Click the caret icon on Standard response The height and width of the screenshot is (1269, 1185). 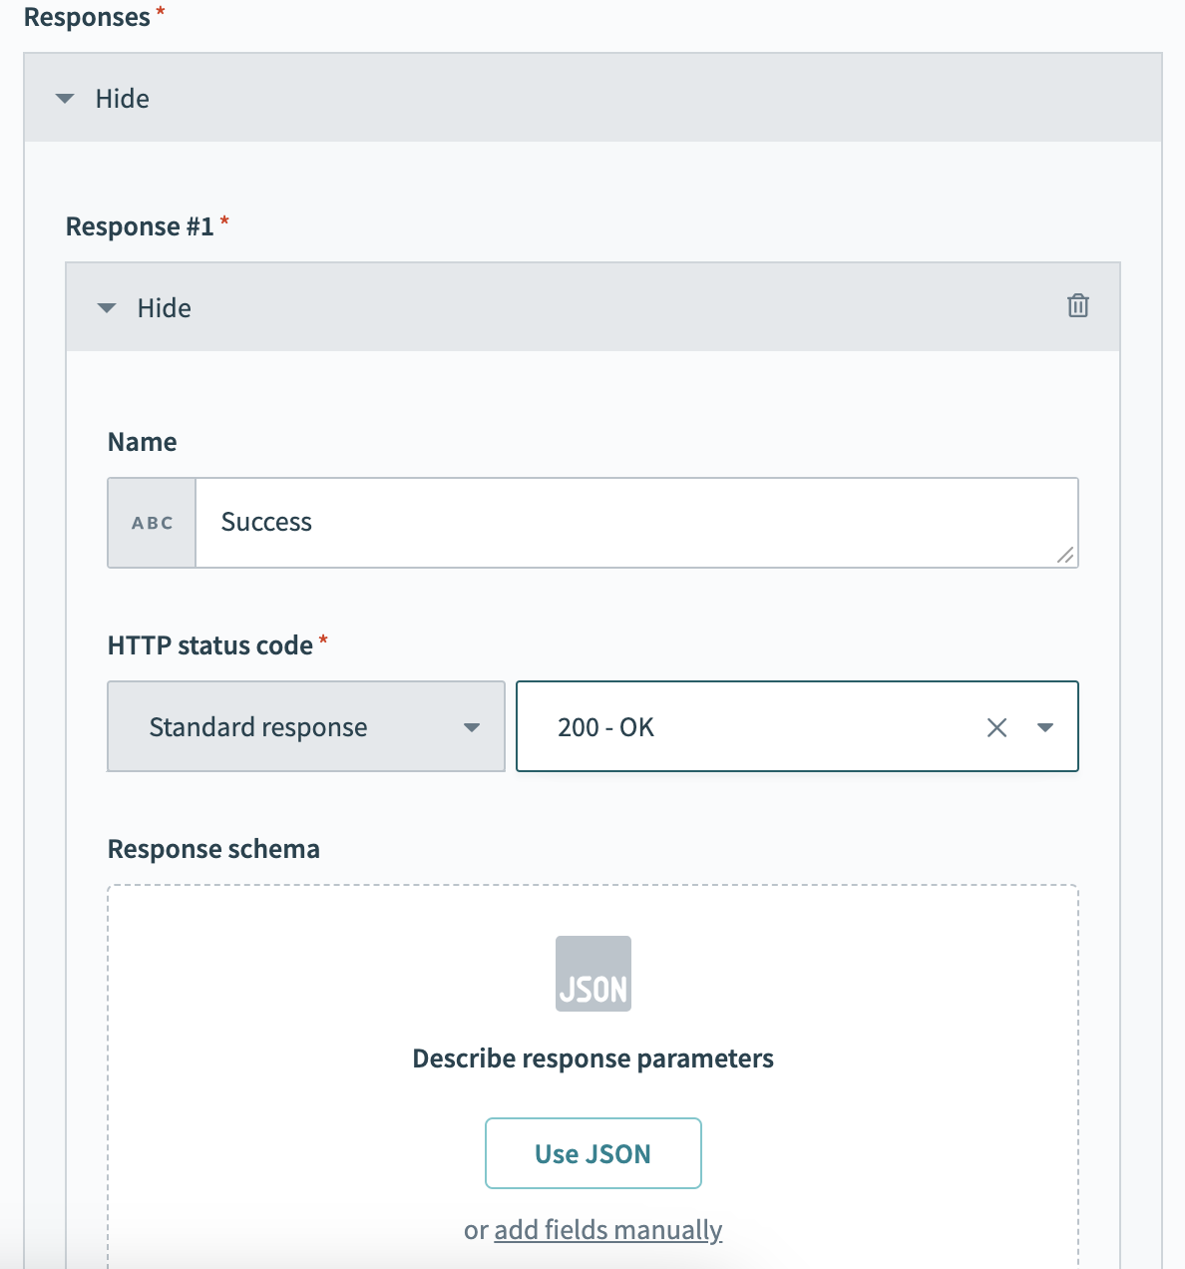(471, 727)
